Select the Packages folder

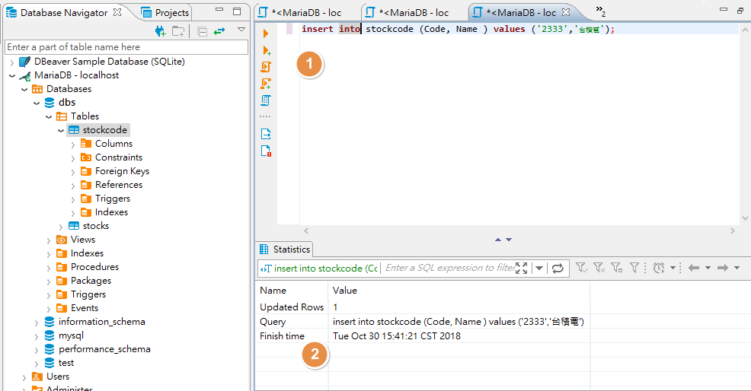84,281
